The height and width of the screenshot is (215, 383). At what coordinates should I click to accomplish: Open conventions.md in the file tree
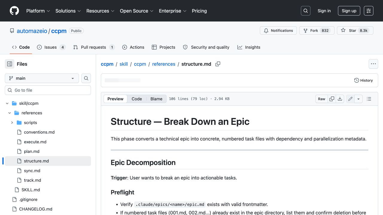click(39, 132)
